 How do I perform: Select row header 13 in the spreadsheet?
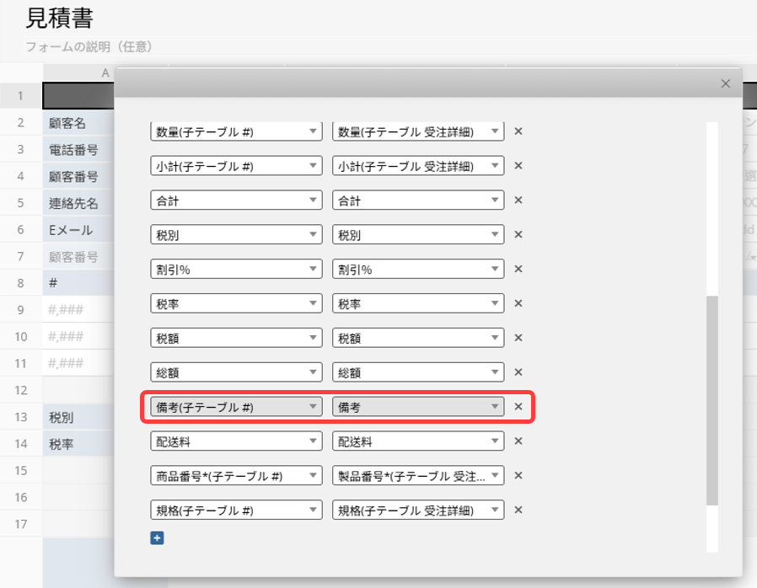[20, 418]
